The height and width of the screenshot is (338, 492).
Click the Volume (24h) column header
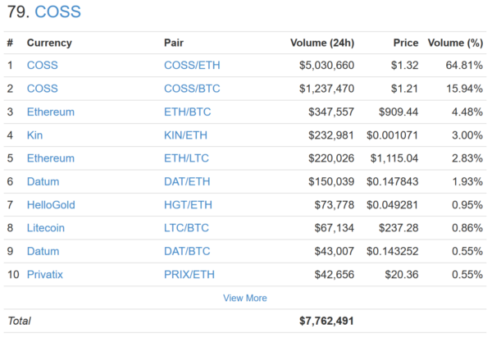pyautogui.click(x=322, y=43)
